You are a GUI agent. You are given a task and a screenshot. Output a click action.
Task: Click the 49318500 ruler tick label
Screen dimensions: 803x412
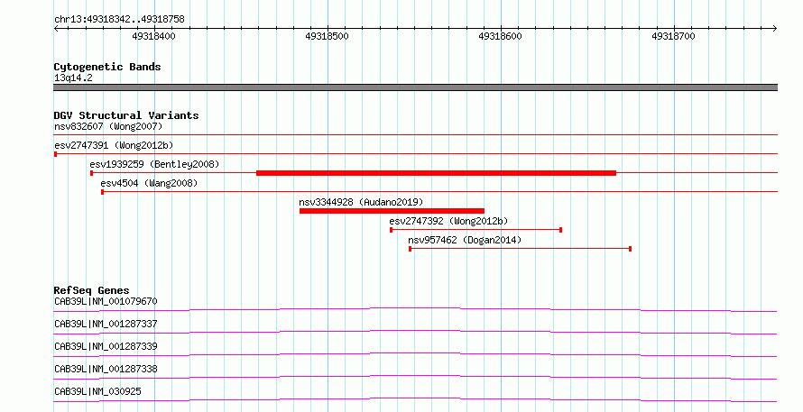[327, 36]
